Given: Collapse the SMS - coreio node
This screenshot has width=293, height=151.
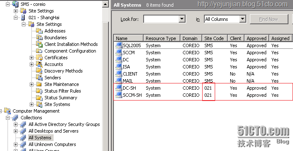Looking at the screenshot, I should (x=8, y=4).
